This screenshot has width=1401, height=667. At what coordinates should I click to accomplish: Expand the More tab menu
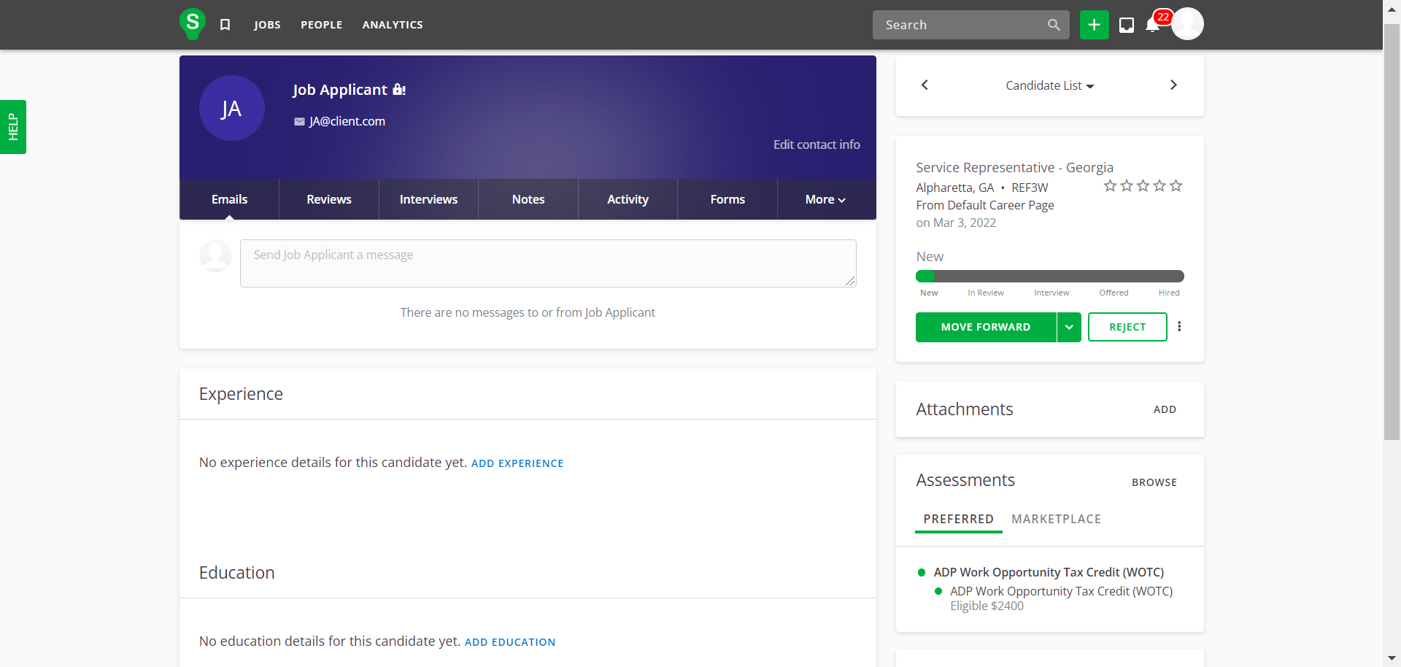coord(825,199)
